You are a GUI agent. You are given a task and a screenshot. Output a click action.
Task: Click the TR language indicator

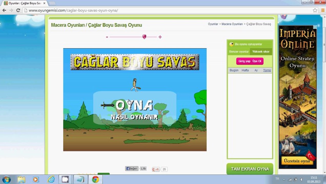(x=277, y=179)
